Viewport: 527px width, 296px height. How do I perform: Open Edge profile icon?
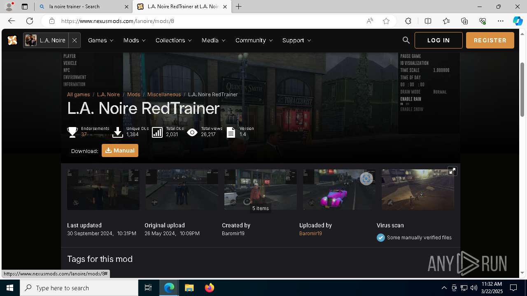tap(9, 7)
